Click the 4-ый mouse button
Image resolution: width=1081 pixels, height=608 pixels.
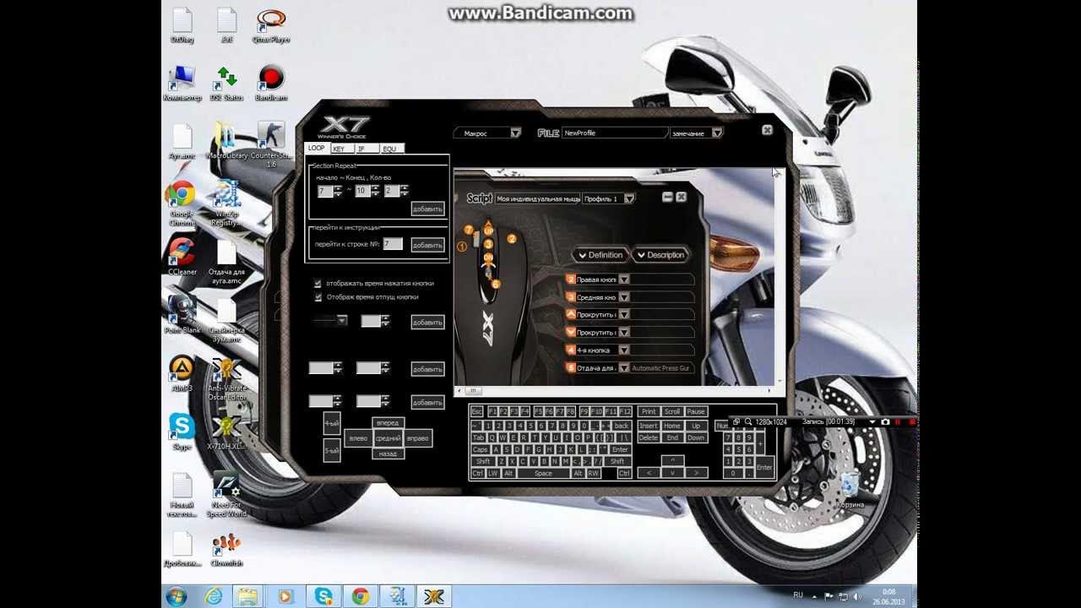click(332, 422)
